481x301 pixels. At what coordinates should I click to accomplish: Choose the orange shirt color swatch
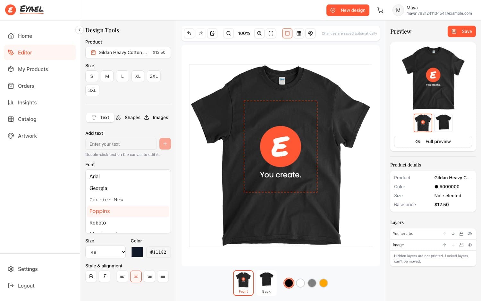pyautogui.click(x=324, y=283)
